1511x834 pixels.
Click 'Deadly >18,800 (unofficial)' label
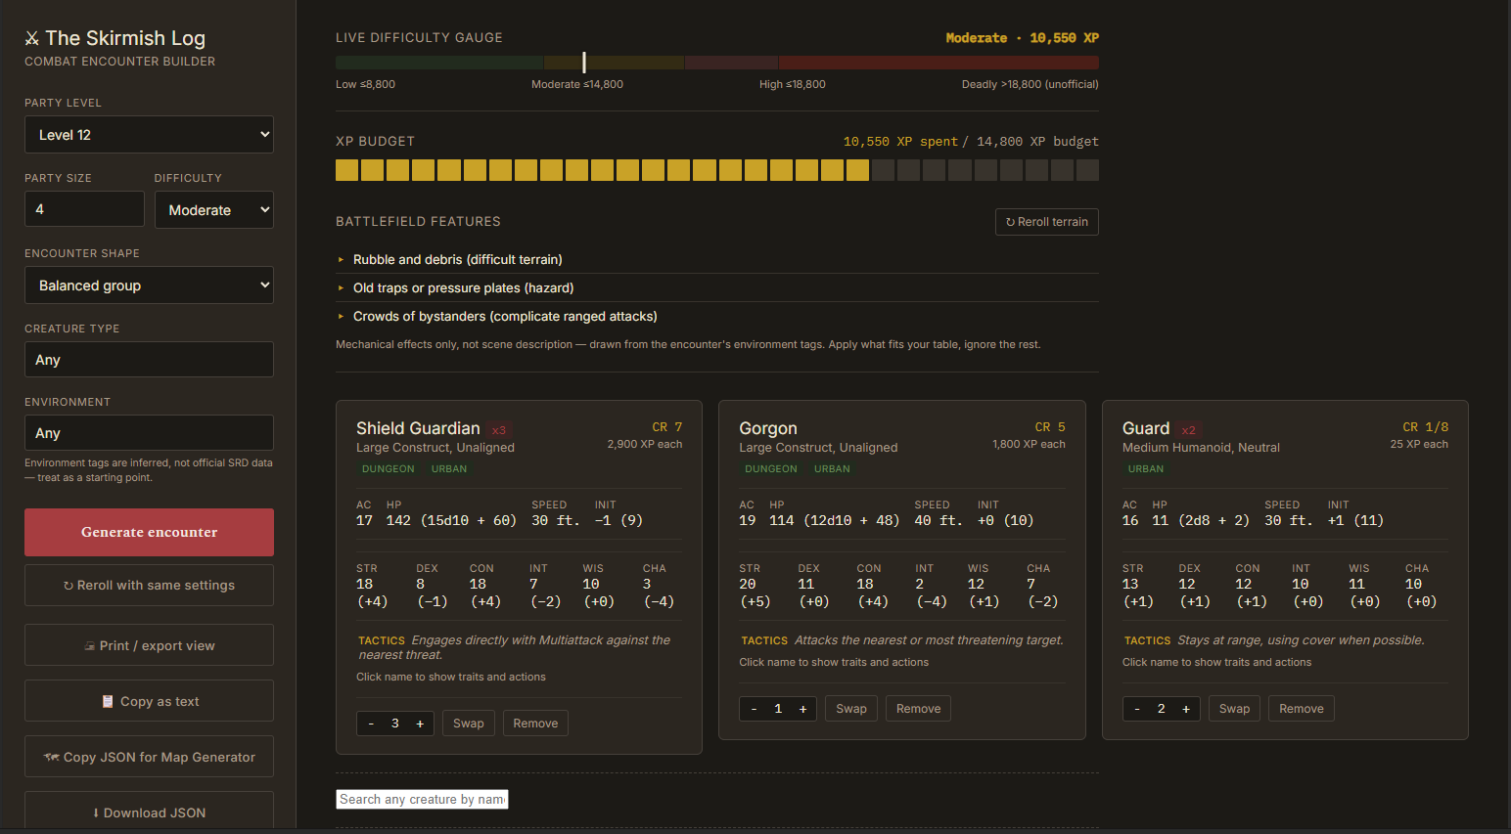click(1030, 84)
